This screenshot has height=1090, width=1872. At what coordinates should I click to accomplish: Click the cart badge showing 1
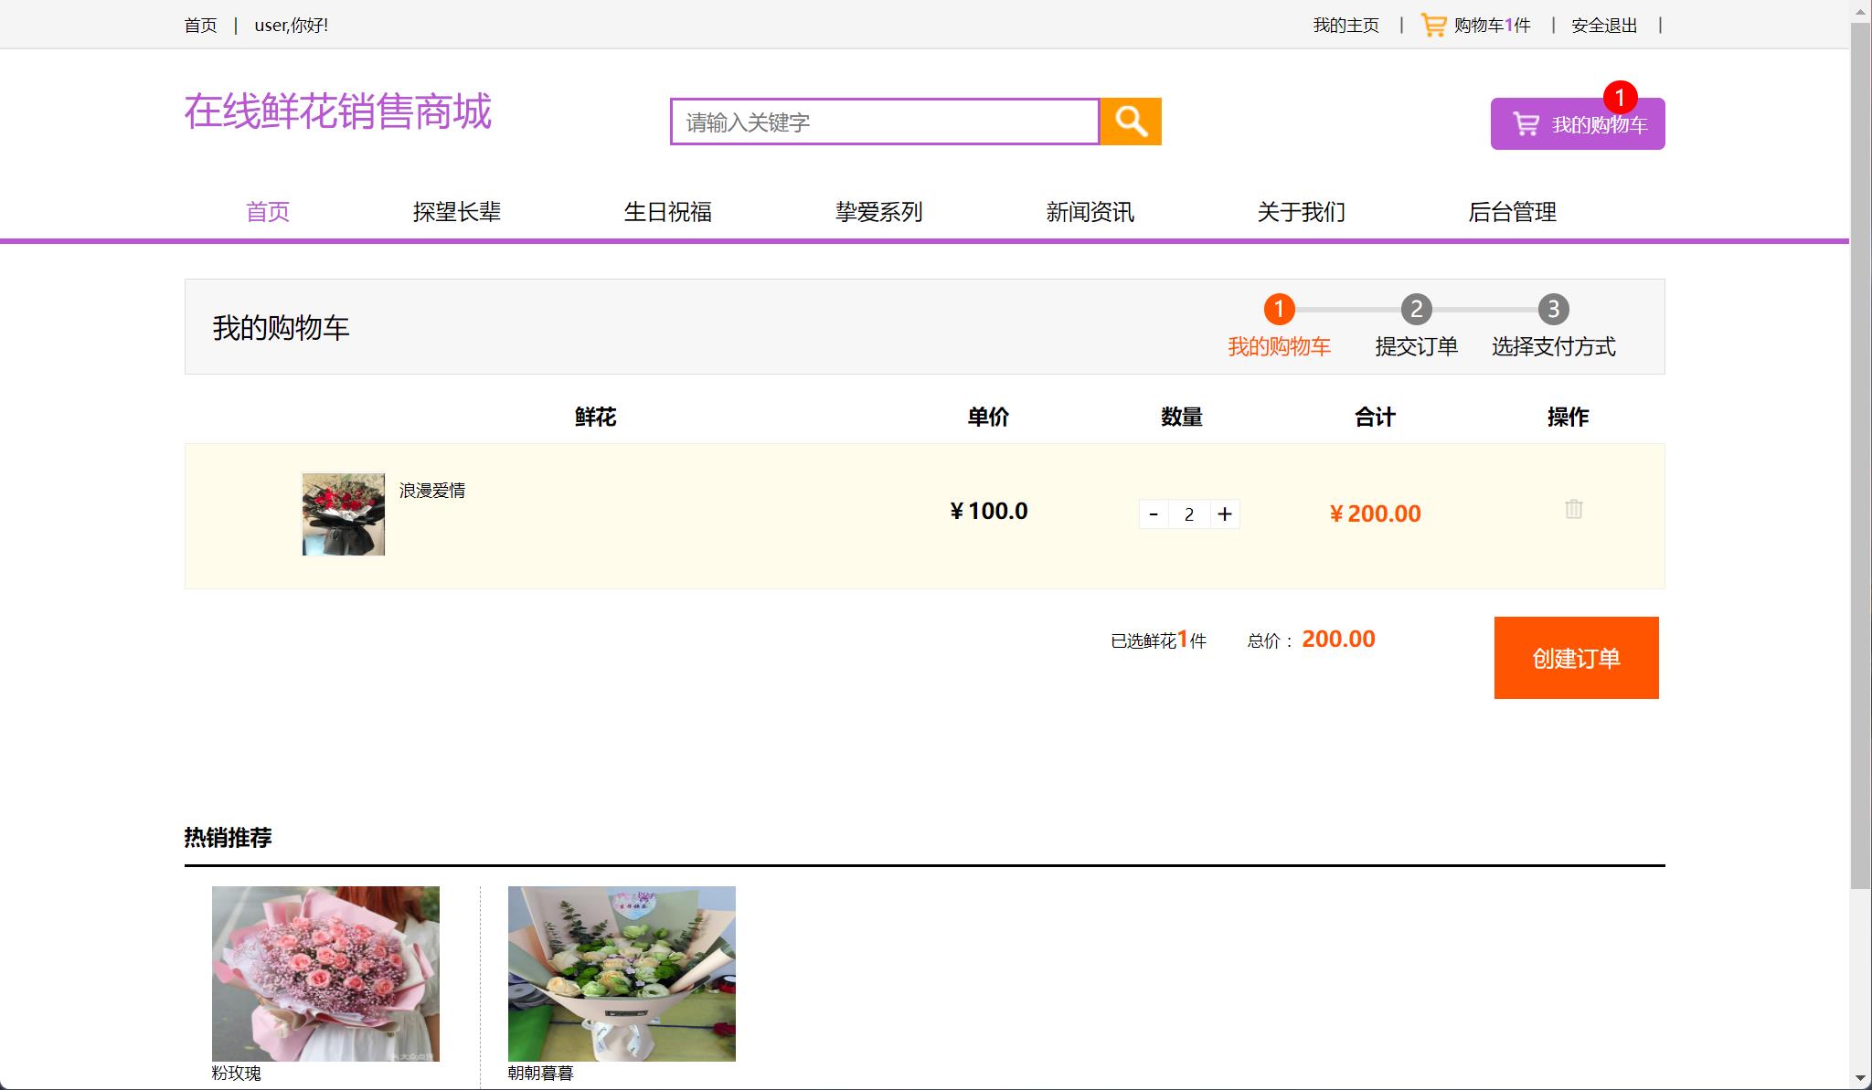pos(1620,97)
